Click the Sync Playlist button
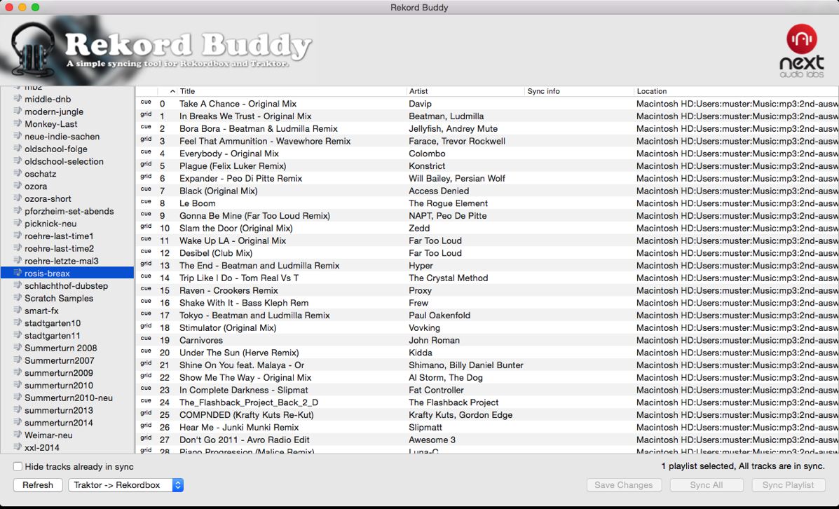 [788, 485]
